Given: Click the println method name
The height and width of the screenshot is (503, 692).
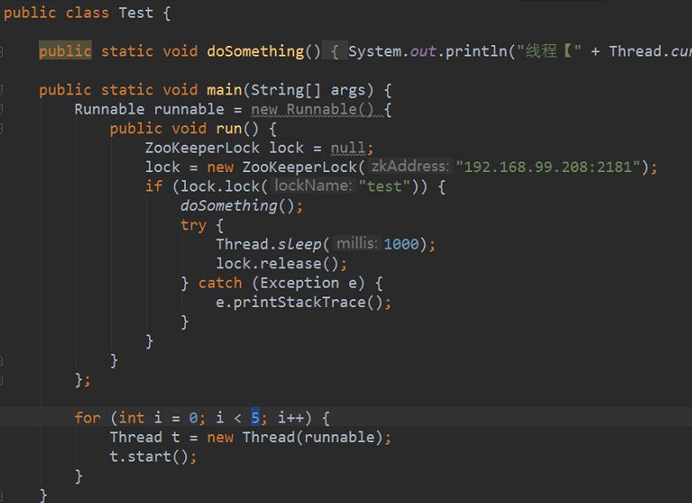Looking at the screenshot, I should click(x=476, y=52).
